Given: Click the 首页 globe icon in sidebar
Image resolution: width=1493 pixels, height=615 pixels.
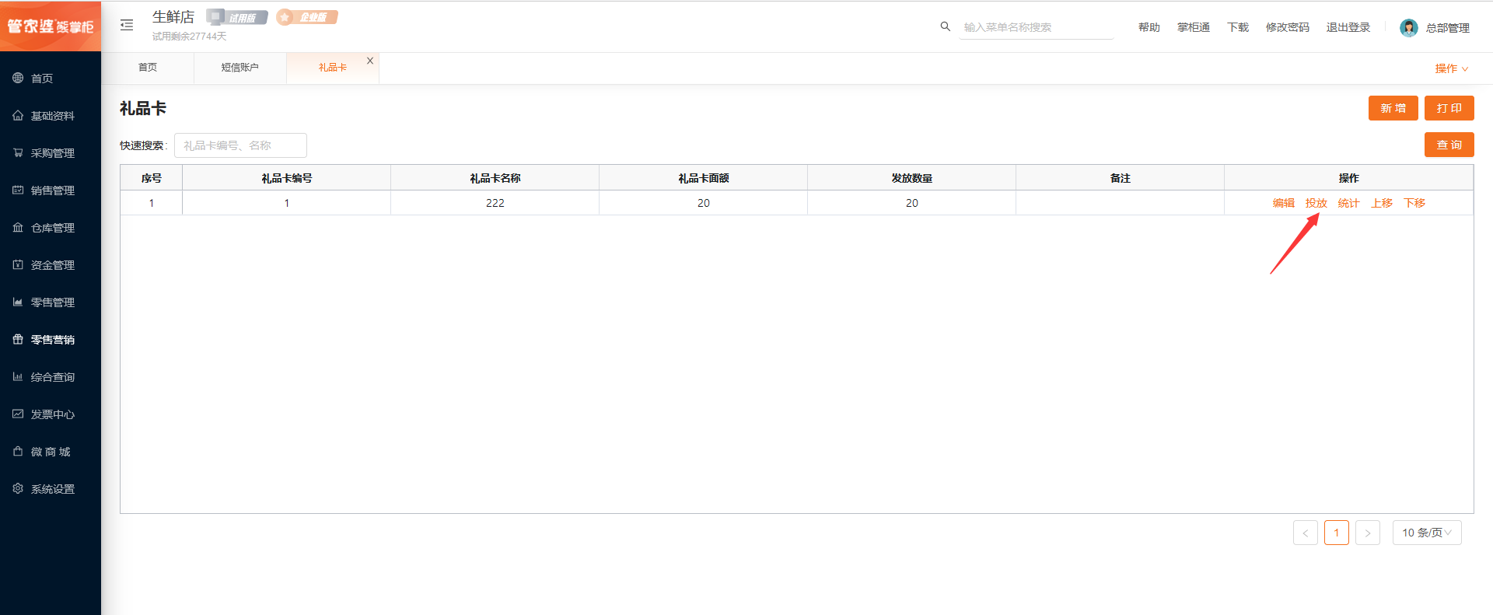Looking at the screenshot, I should 18,78.
